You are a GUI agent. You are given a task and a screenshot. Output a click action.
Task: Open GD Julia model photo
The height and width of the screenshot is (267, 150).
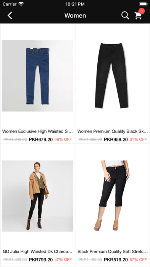pyautogui.click(x=38, y=196)
